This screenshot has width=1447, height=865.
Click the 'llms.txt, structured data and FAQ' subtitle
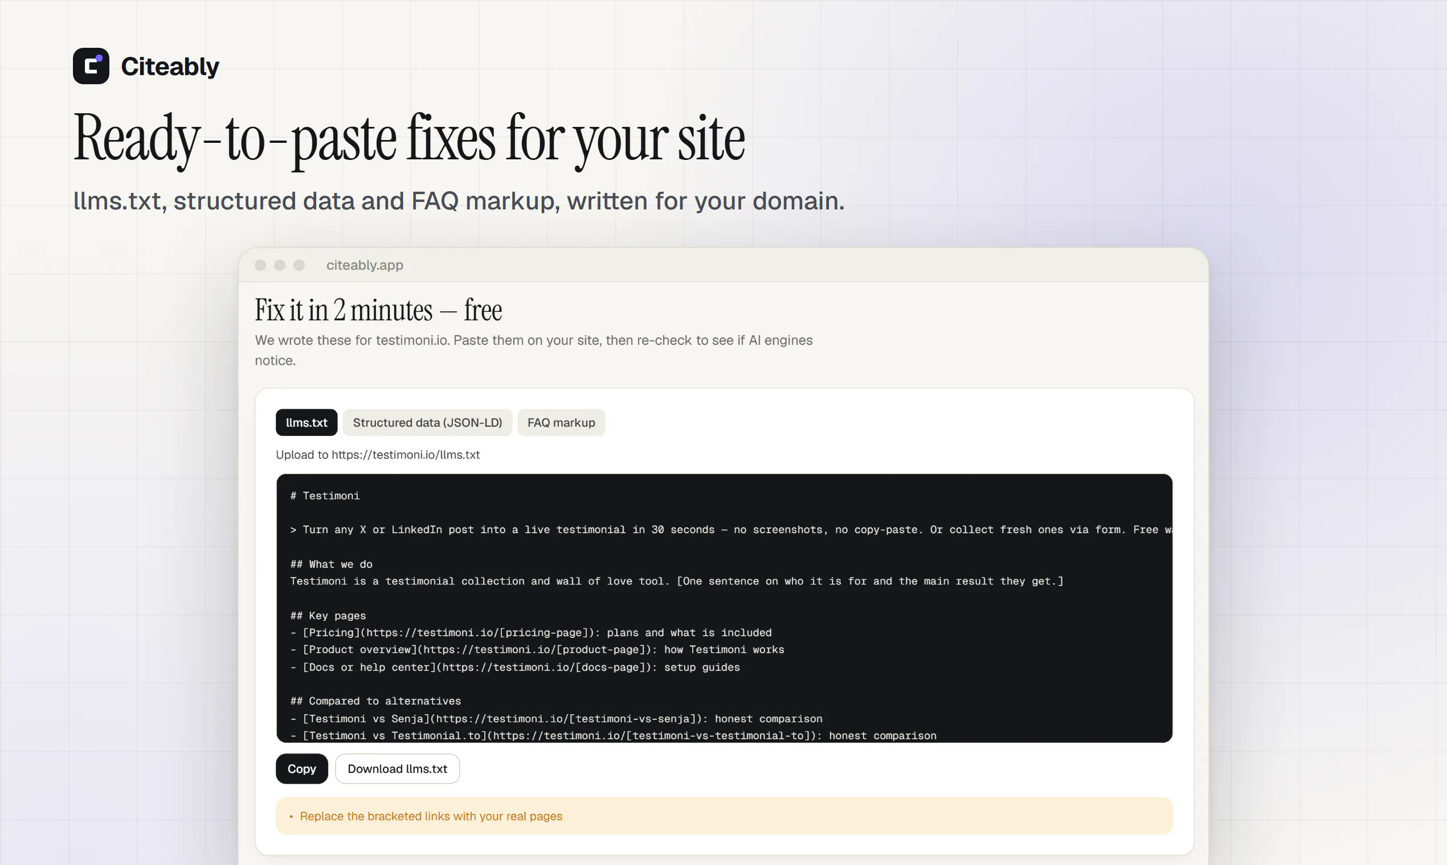click(459, 201)
